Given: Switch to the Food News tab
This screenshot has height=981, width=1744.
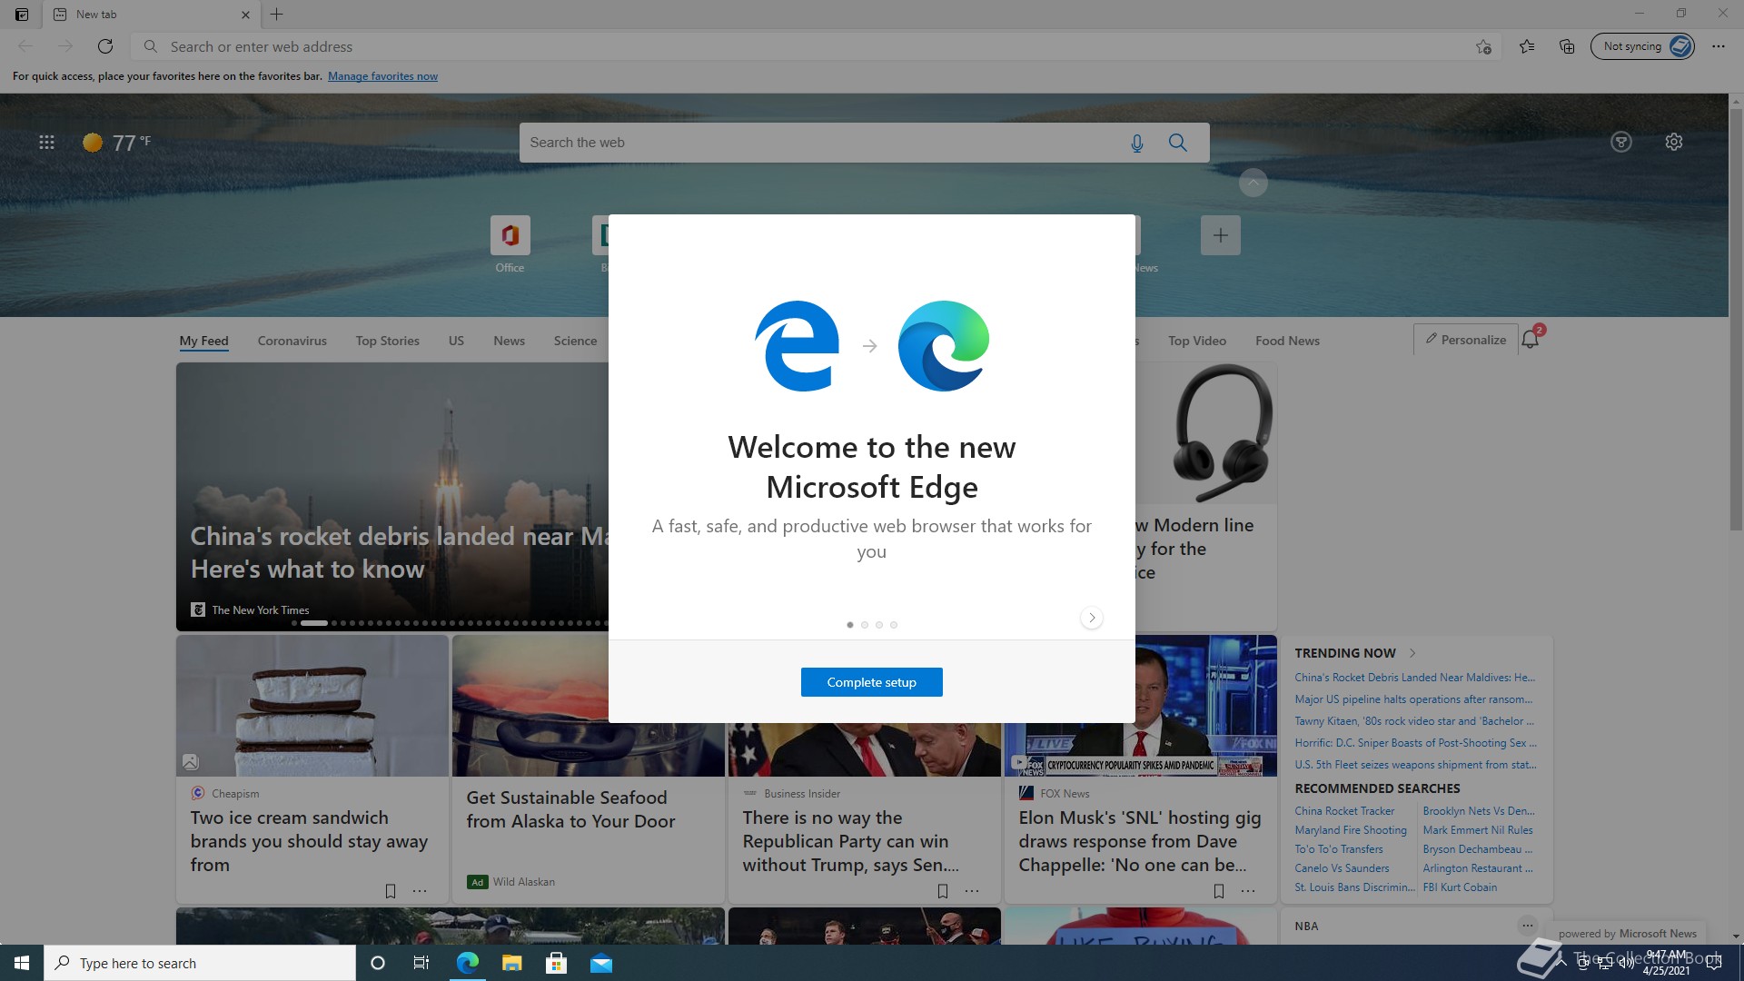Looking at the screenshot, I should (x=1287, y=341).
